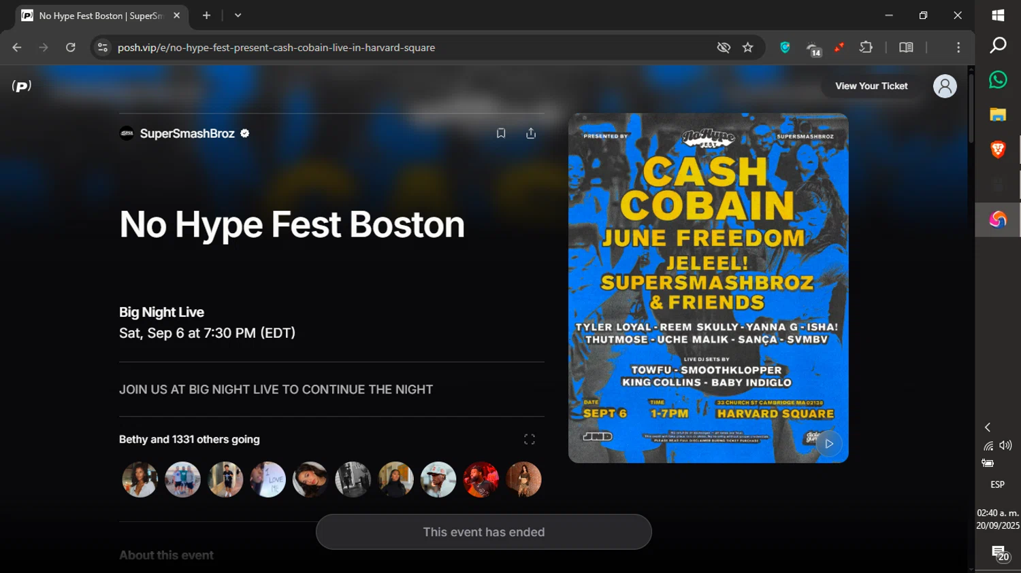
Task: Open the clock showing 02:40 a. m.
Action: (x=998, y=519)
